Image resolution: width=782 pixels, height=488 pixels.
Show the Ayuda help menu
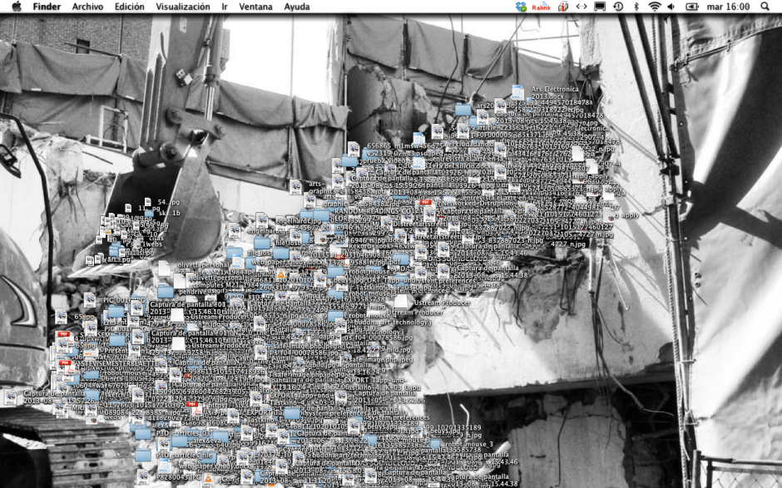point(297,7)
